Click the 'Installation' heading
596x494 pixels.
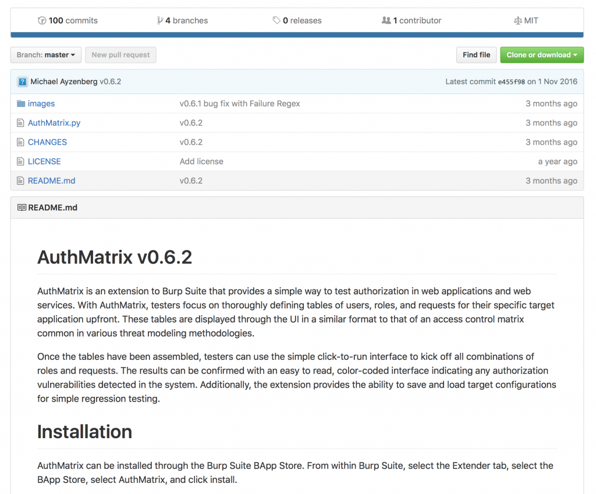(84, 432)
